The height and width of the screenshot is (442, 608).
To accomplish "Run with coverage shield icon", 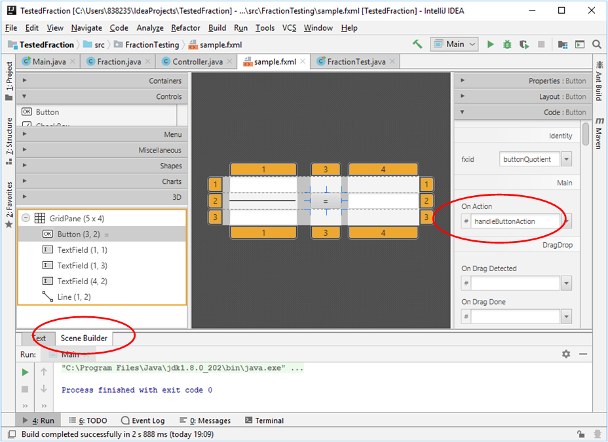I will [x=524, y=45].
